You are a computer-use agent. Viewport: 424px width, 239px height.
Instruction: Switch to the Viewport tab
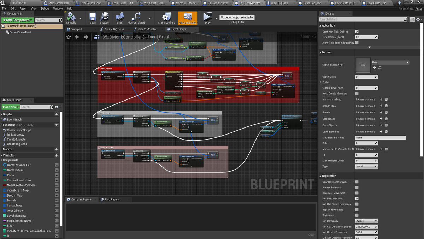pos(77,29)
